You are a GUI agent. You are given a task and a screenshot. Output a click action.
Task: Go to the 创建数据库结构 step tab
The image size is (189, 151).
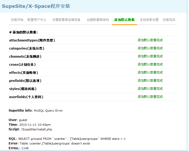98,20
